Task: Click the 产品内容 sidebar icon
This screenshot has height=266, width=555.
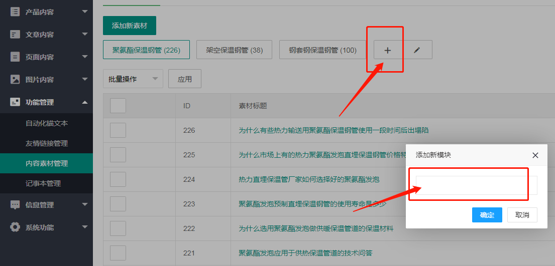Action: point(15,12)
